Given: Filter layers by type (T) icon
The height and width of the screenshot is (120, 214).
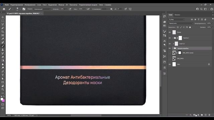Looking at the screenshot, I should tap(199, 19).
